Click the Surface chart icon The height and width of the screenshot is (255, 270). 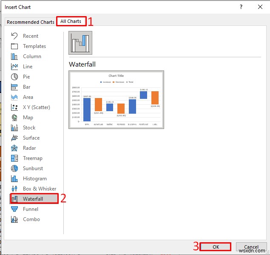14,138
